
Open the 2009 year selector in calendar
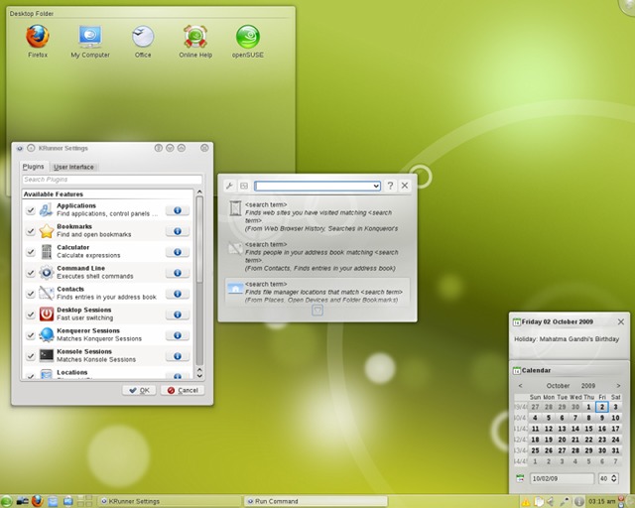click(588, 386)
